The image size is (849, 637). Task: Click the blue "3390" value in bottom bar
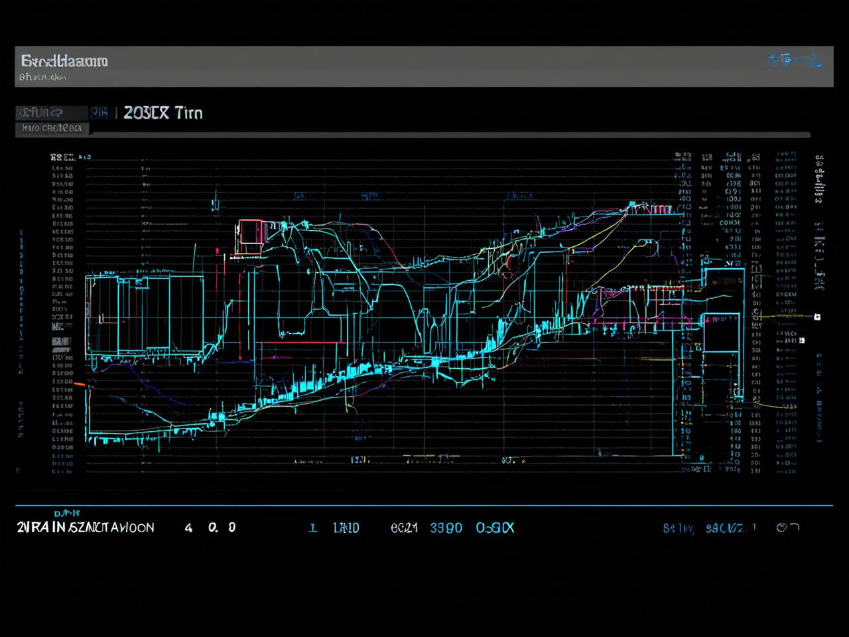point(446,528)
